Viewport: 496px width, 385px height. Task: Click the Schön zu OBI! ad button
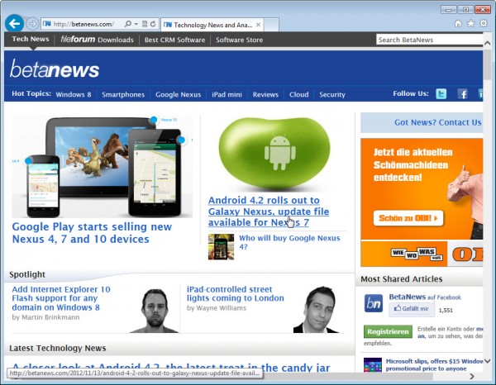point(408,218)
